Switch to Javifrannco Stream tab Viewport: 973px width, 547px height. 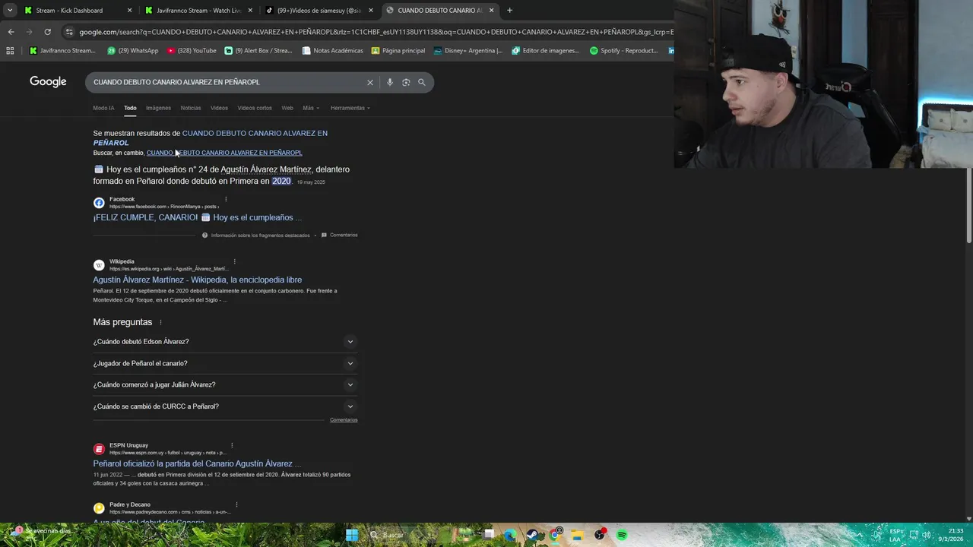199,11
